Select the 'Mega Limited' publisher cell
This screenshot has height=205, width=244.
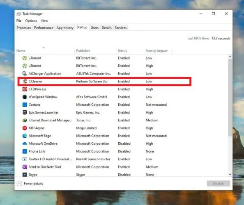pyautogui.click(x=86, y=128)
